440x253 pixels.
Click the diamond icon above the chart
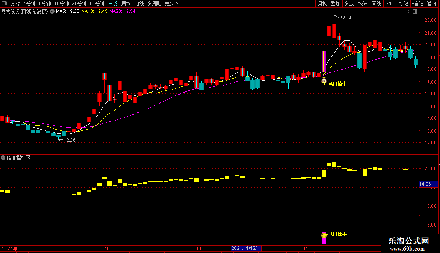coord(408,12)
